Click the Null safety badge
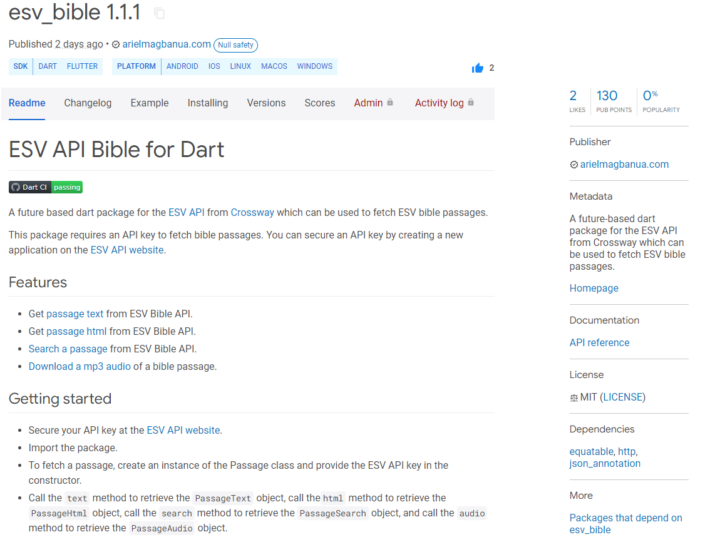 click(235, 45)
